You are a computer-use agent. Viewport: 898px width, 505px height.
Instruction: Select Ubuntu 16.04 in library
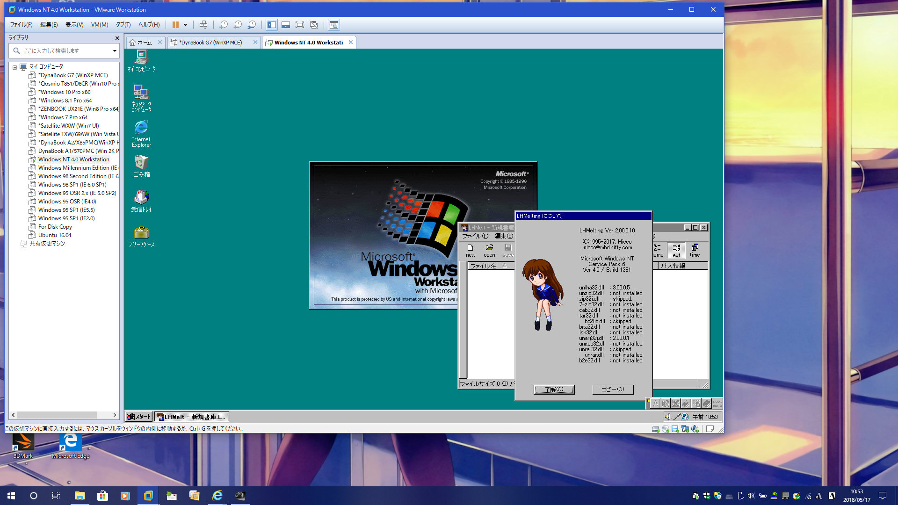coord(55,235)
